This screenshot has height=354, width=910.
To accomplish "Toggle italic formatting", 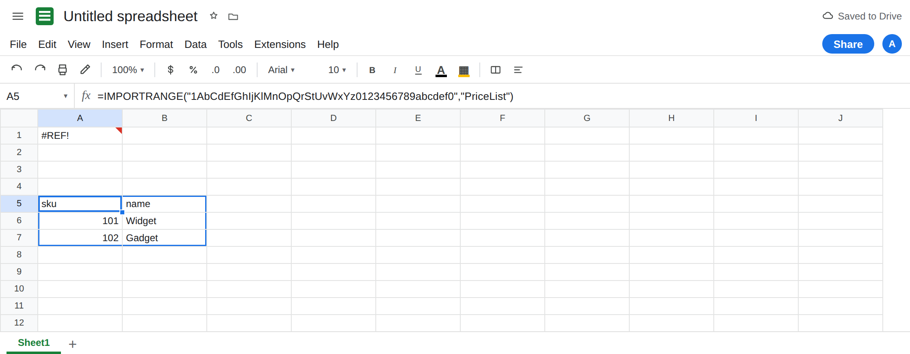I will [x=395, y=70].
